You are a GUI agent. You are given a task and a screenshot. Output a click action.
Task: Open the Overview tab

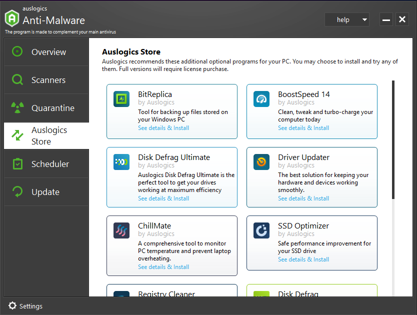46,52
